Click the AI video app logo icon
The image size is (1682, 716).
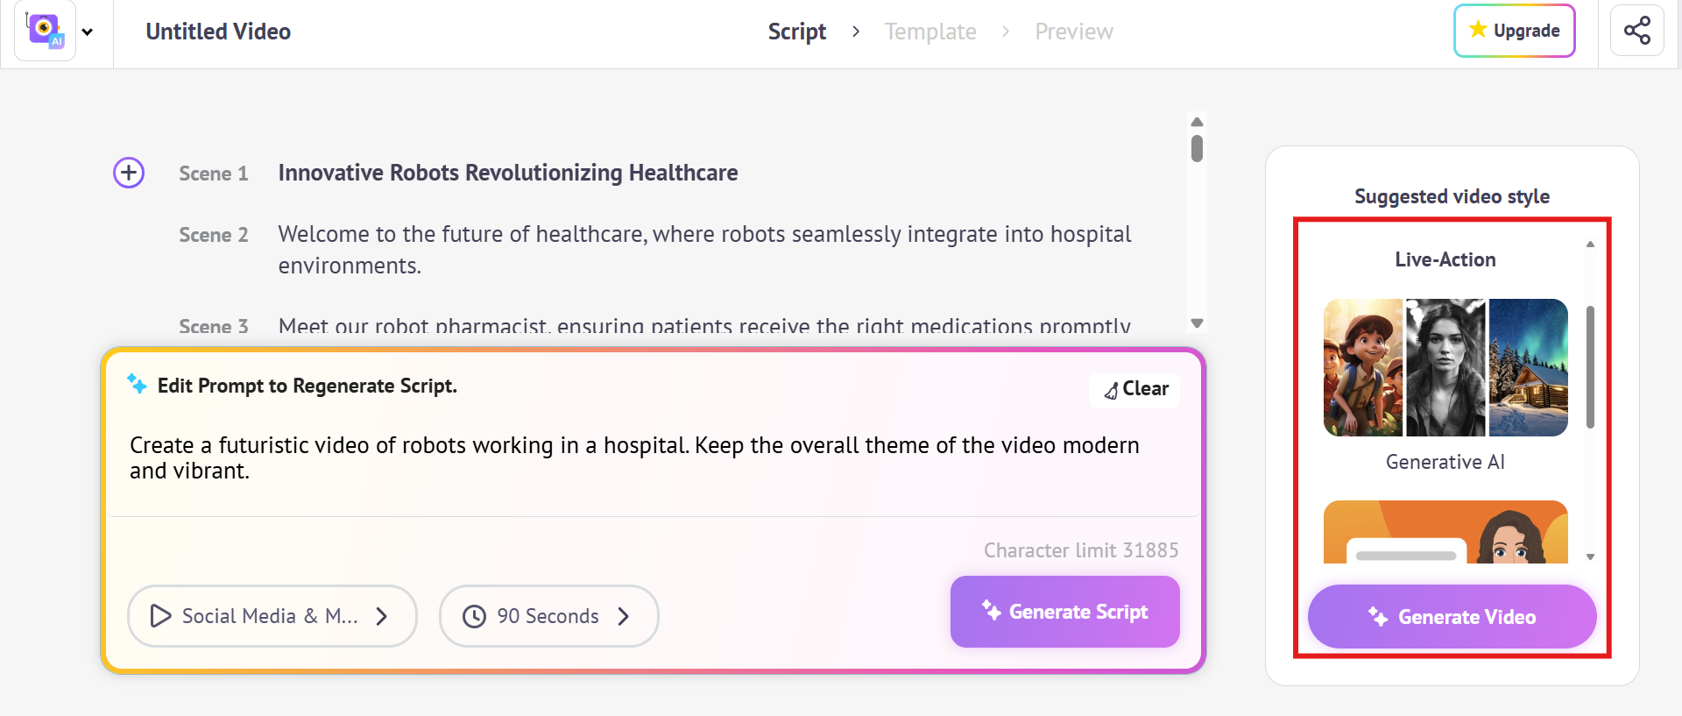pos(43,31)
